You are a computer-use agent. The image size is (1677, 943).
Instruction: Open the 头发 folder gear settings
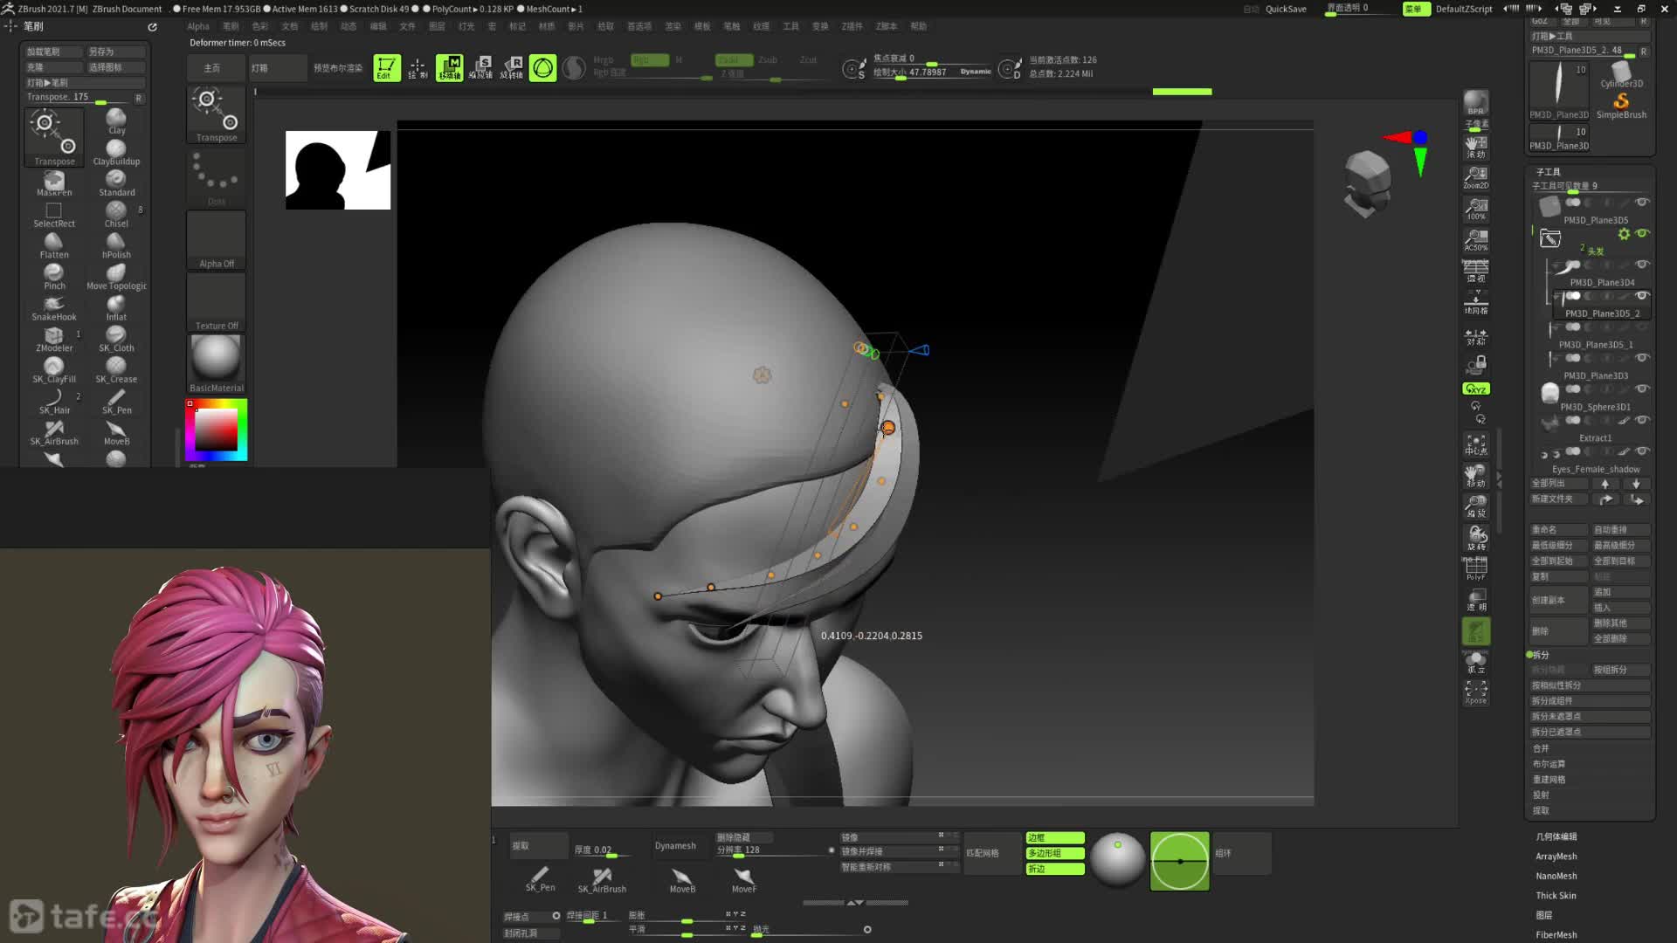click(x=1623, y=234)
